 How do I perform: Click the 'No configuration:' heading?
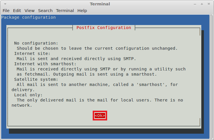pos(36,43)
